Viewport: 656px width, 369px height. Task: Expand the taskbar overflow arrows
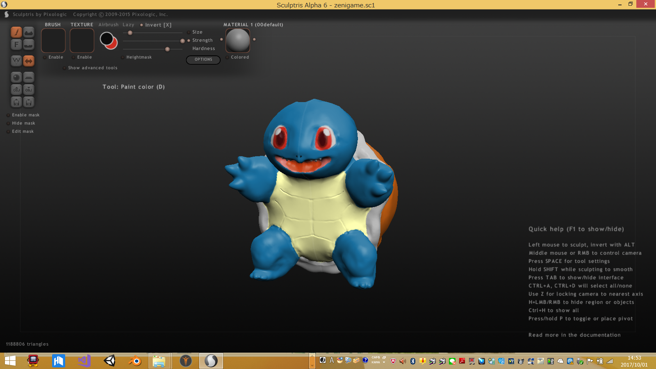312,361
